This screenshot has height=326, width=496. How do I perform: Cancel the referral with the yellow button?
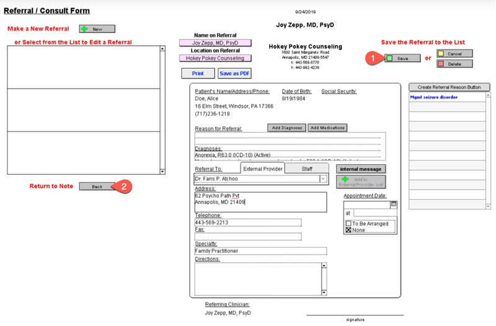(x=454, y=54)
